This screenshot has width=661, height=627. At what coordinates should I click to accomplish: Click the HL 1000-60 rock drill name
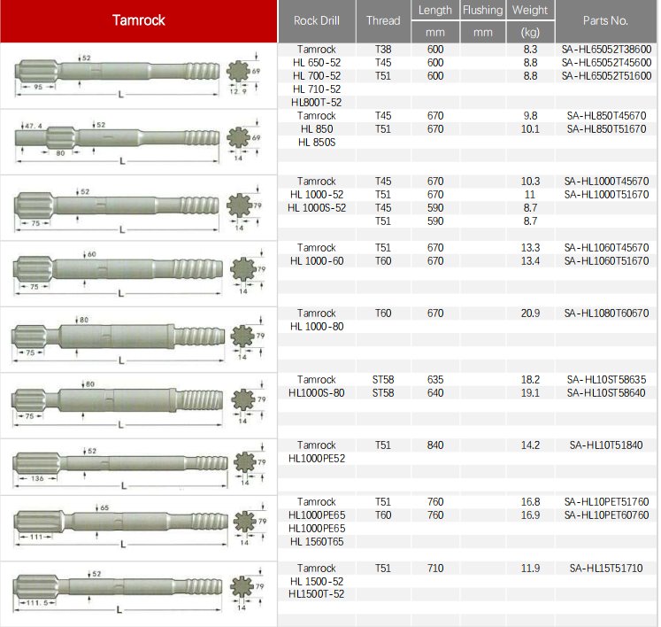click(317, 261)
